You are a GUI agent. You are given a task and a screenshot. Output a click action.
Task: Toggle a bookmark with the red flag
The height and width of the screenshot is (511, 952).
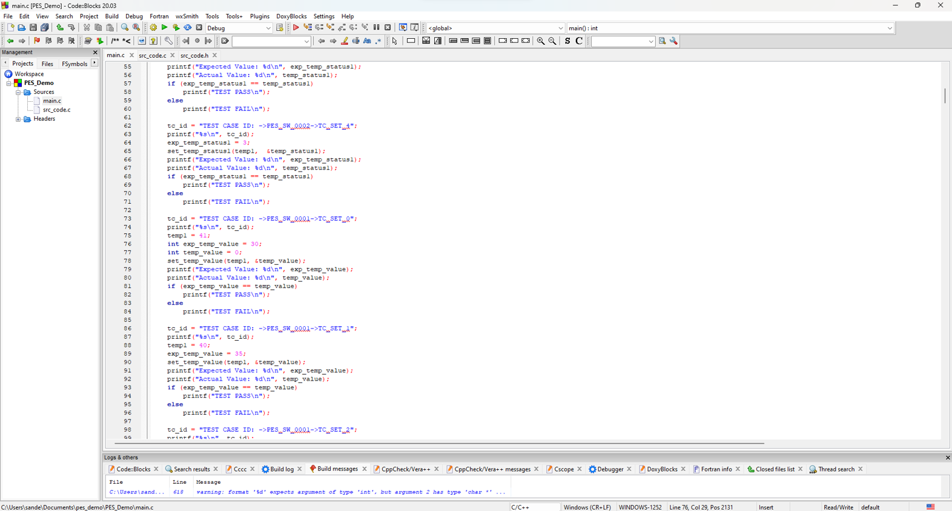tap(37, 41)
